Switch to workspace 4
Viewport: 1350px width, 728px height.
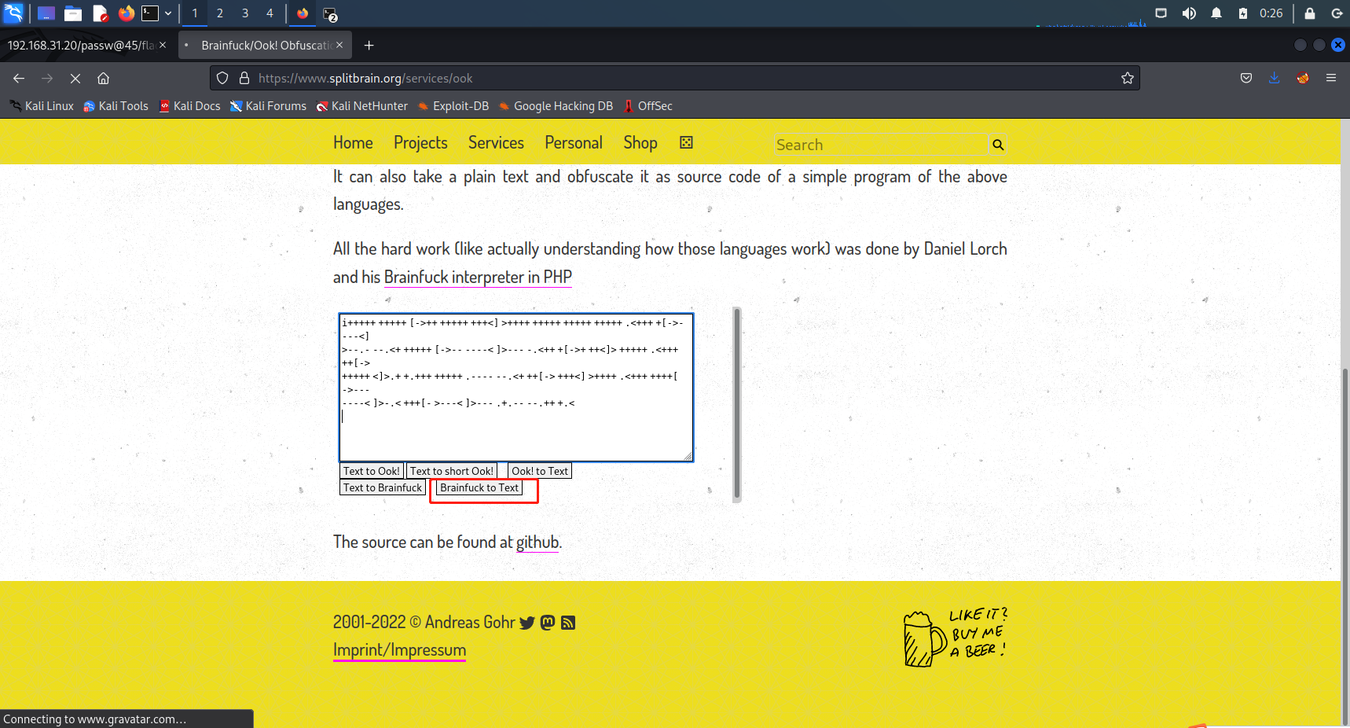click(x=270, y=13)
